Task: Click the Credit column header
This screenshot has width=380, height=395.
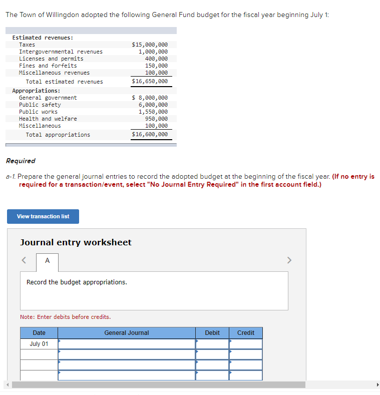Action: coord(246,333)
